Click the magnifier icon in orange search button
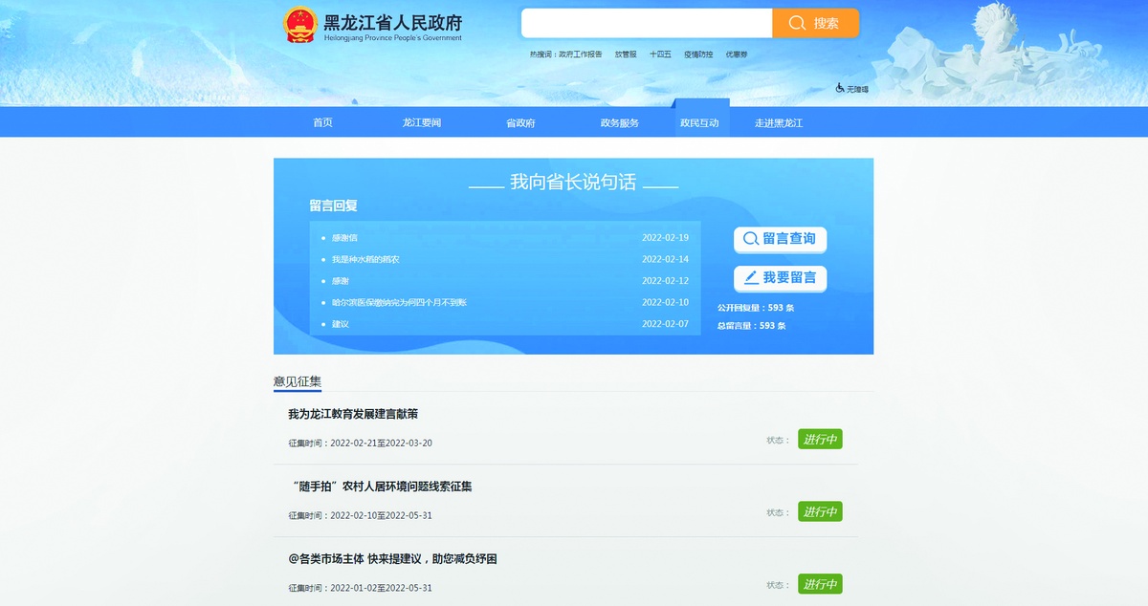The image size is (1148, 606). point(797,23)
